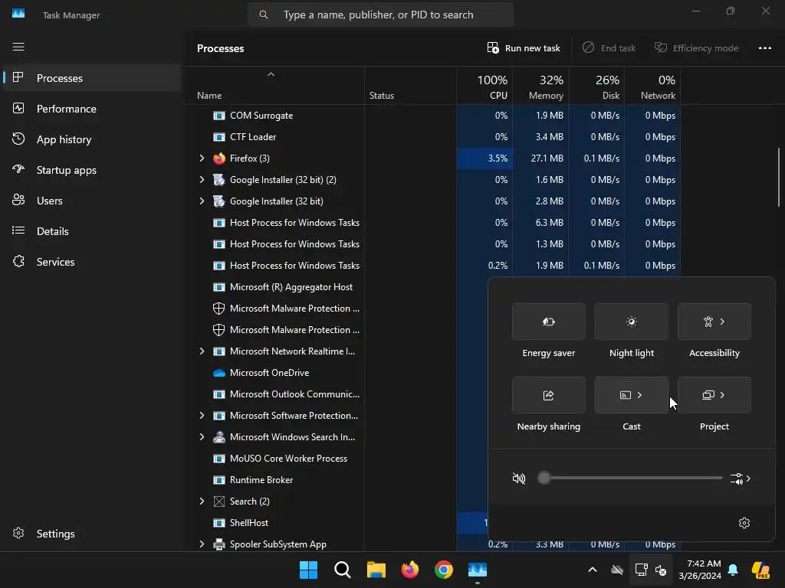Mute or unmute the volume icon
785x588 pixels.
[x=519, y=479]
